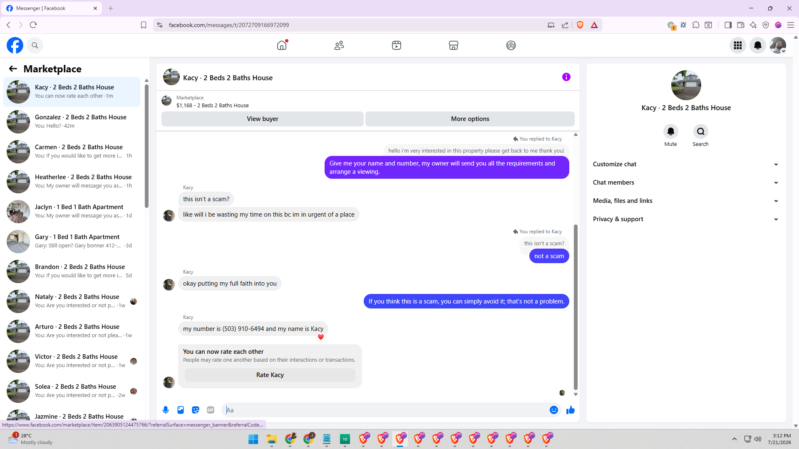Image resolution: width=799 pixels, height=449 pixels.
Task: Open the Marketplace storefront icon
Action: click(x=454, y=45)
